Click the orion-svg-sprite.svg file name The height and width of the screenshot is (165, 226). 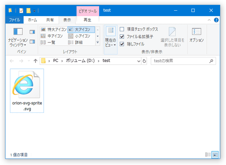coord(27,106)
